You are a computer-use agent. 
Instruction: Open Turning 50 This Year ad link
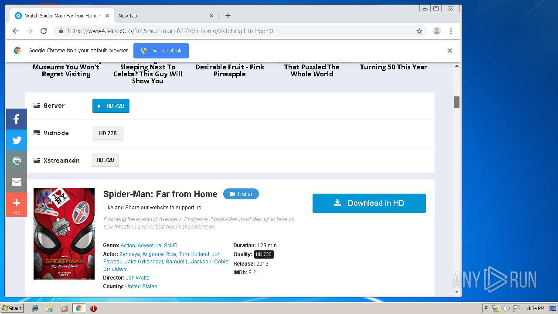point(394,67)
